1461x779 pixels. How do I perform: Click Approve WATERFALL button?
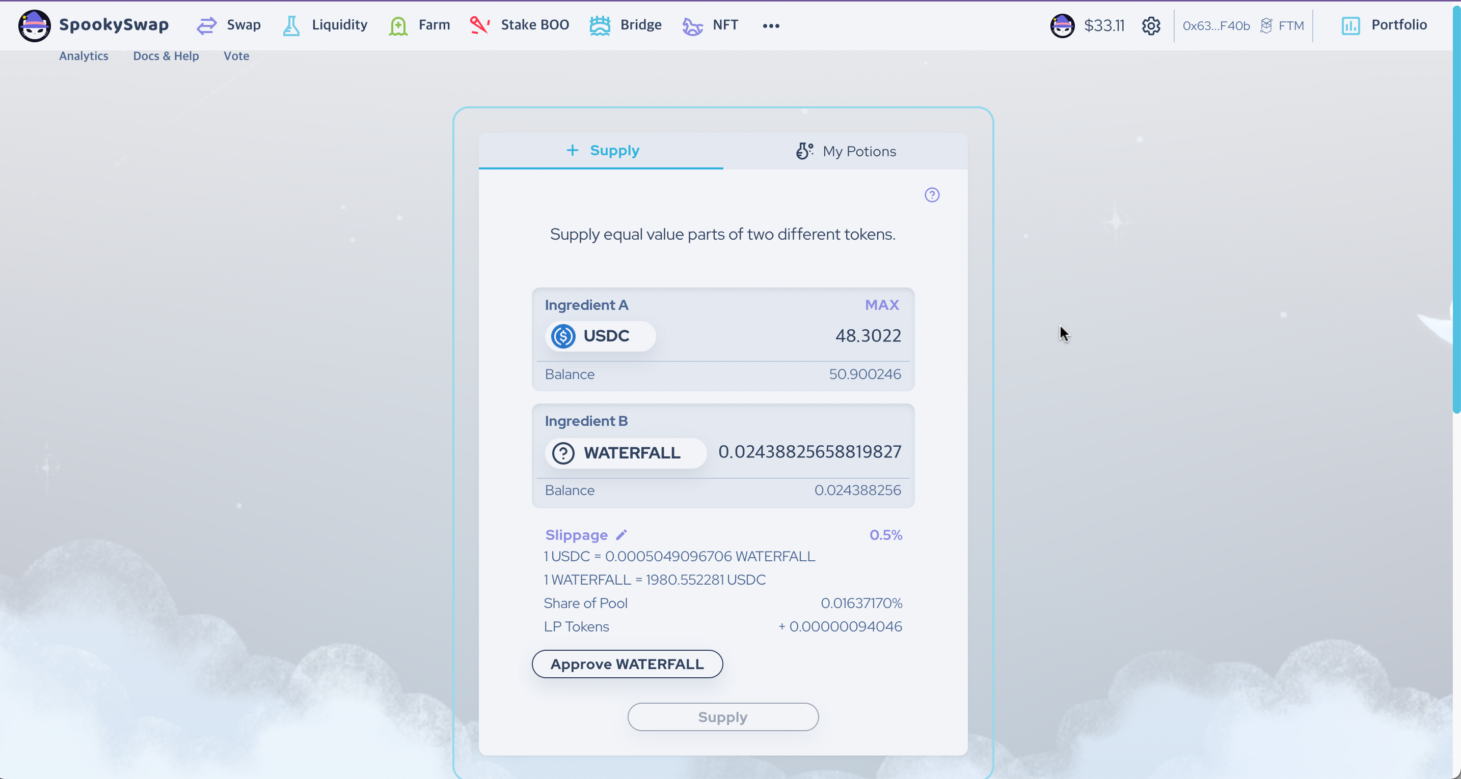point(627,664)
